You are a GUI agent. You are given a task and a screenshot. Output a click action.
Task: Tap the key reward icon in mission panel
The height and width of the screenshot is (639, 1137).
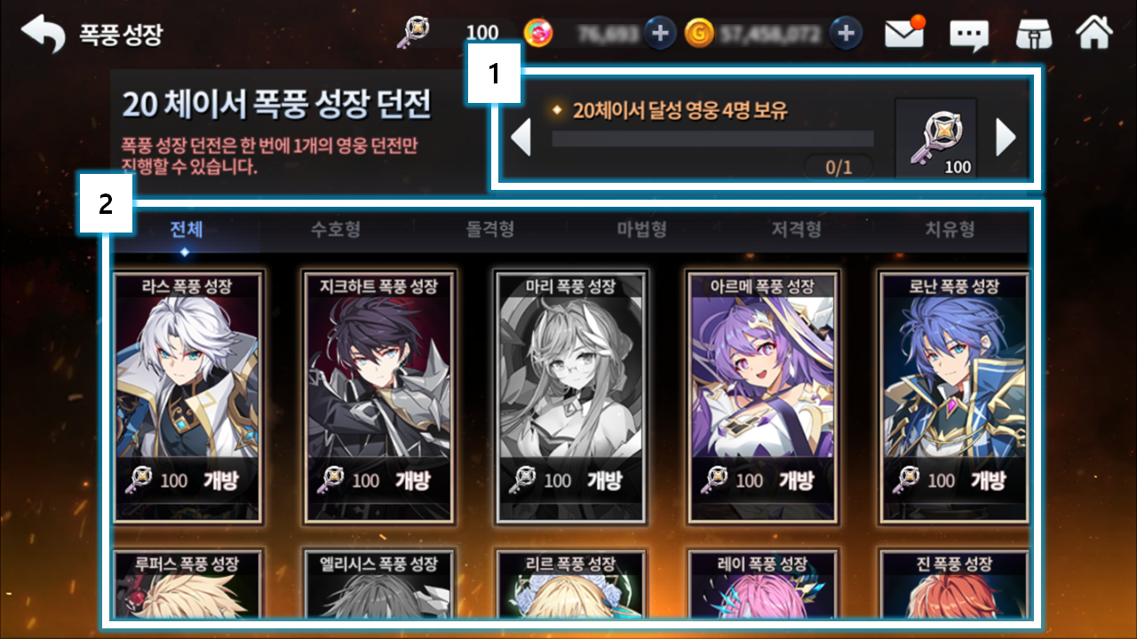936,139
